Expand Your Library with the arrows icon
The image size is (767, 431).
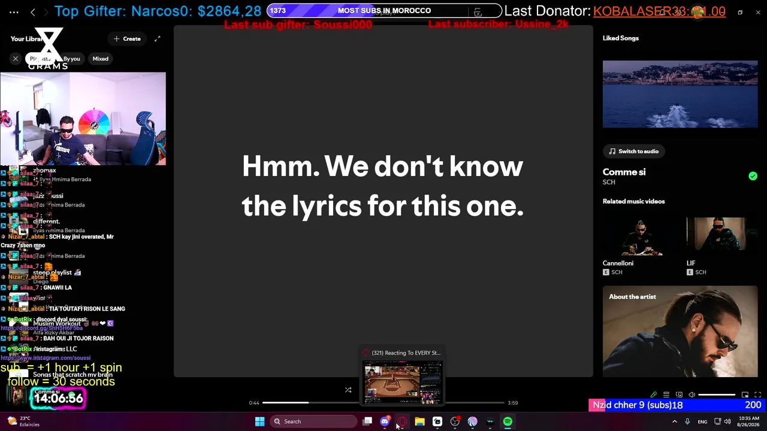click(157, 39)
